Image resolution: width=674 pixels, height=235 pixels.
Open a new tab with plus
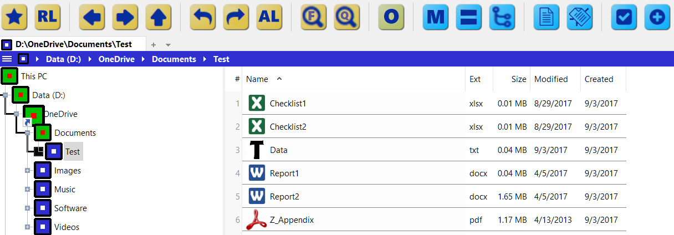pos(154,44)
